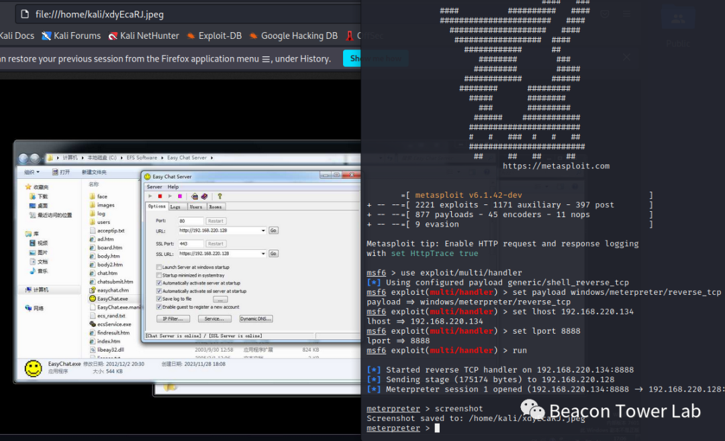Click Restart button next to SSL Port field
The image size is (725, 441).
click(215, 243)
